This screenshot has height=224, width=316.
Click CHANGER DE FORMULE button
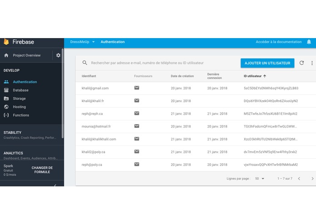click(x=42, y=170)
